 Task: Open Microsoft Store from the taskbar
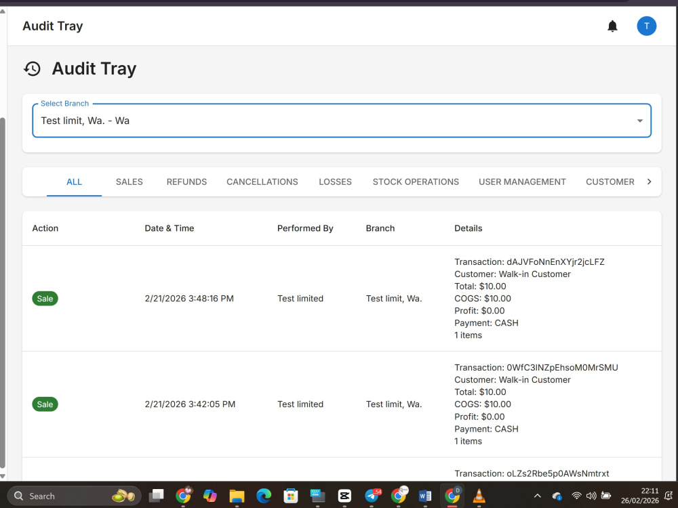[x=291, y=496]
